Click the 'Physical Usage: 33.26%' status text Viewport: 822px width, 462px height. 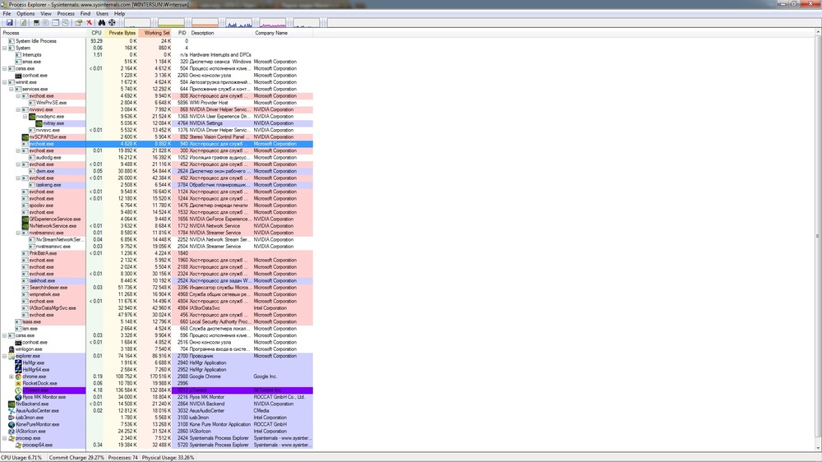pyautogui.click(x=168, y=458)
